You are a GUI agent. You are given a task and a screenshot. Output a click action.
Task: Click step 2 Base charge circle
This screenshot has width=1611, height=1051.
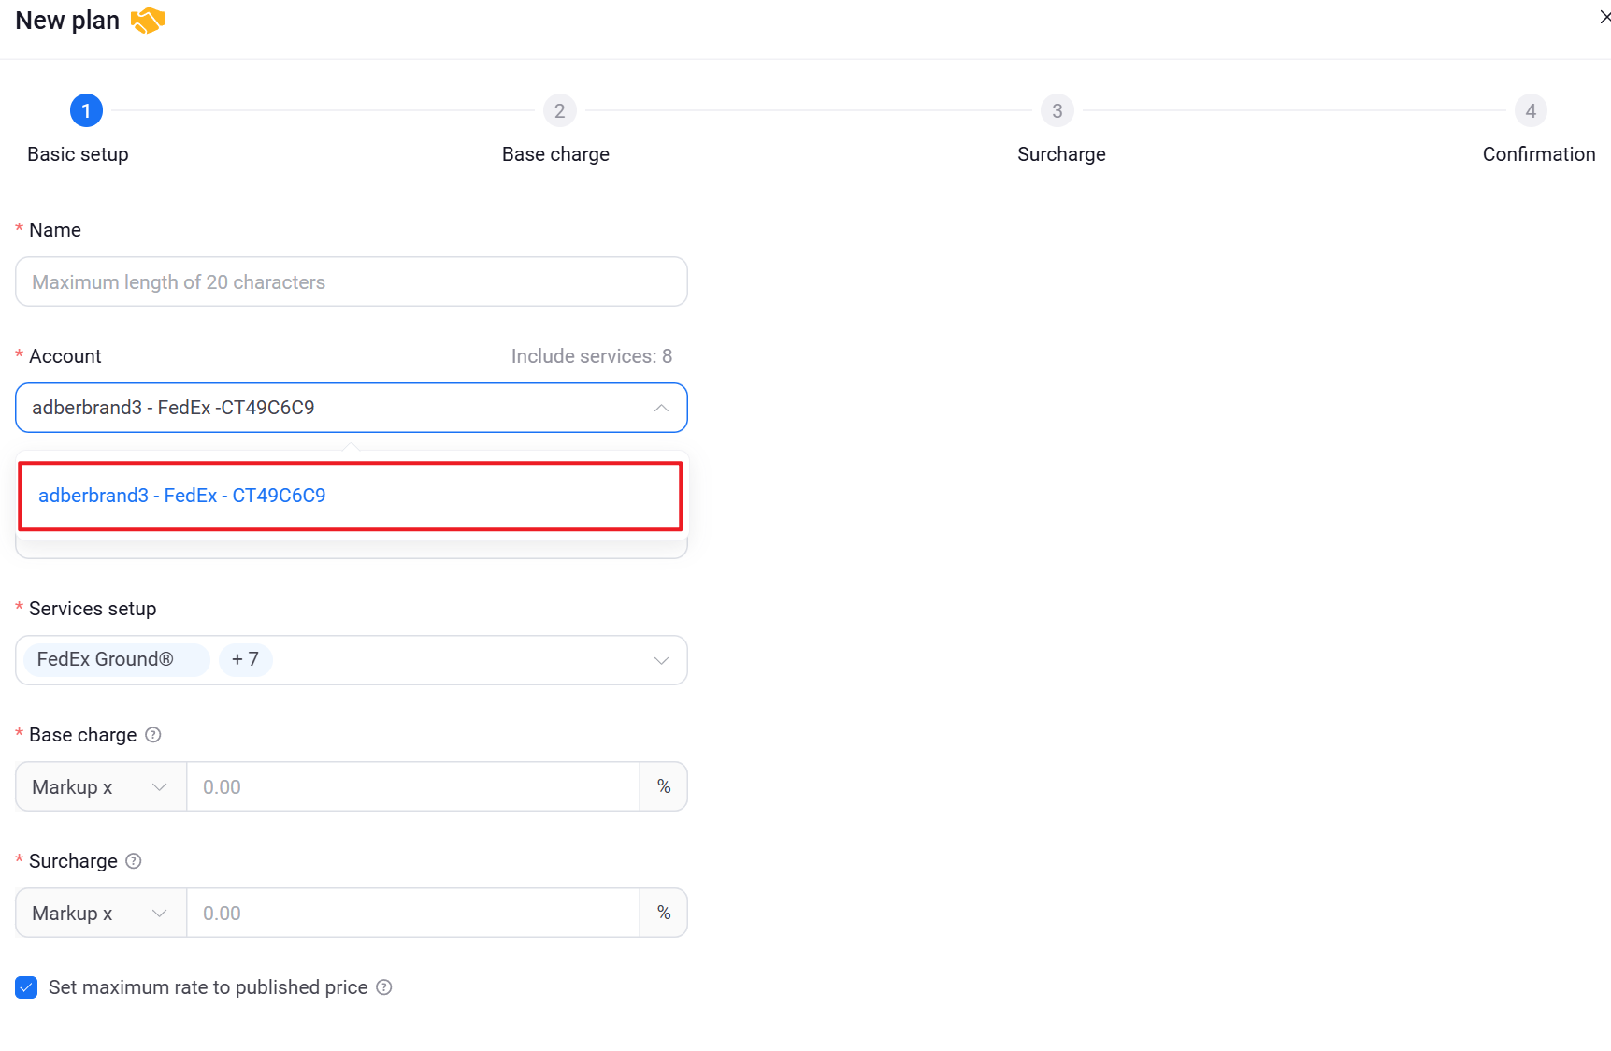coord(559,111)
